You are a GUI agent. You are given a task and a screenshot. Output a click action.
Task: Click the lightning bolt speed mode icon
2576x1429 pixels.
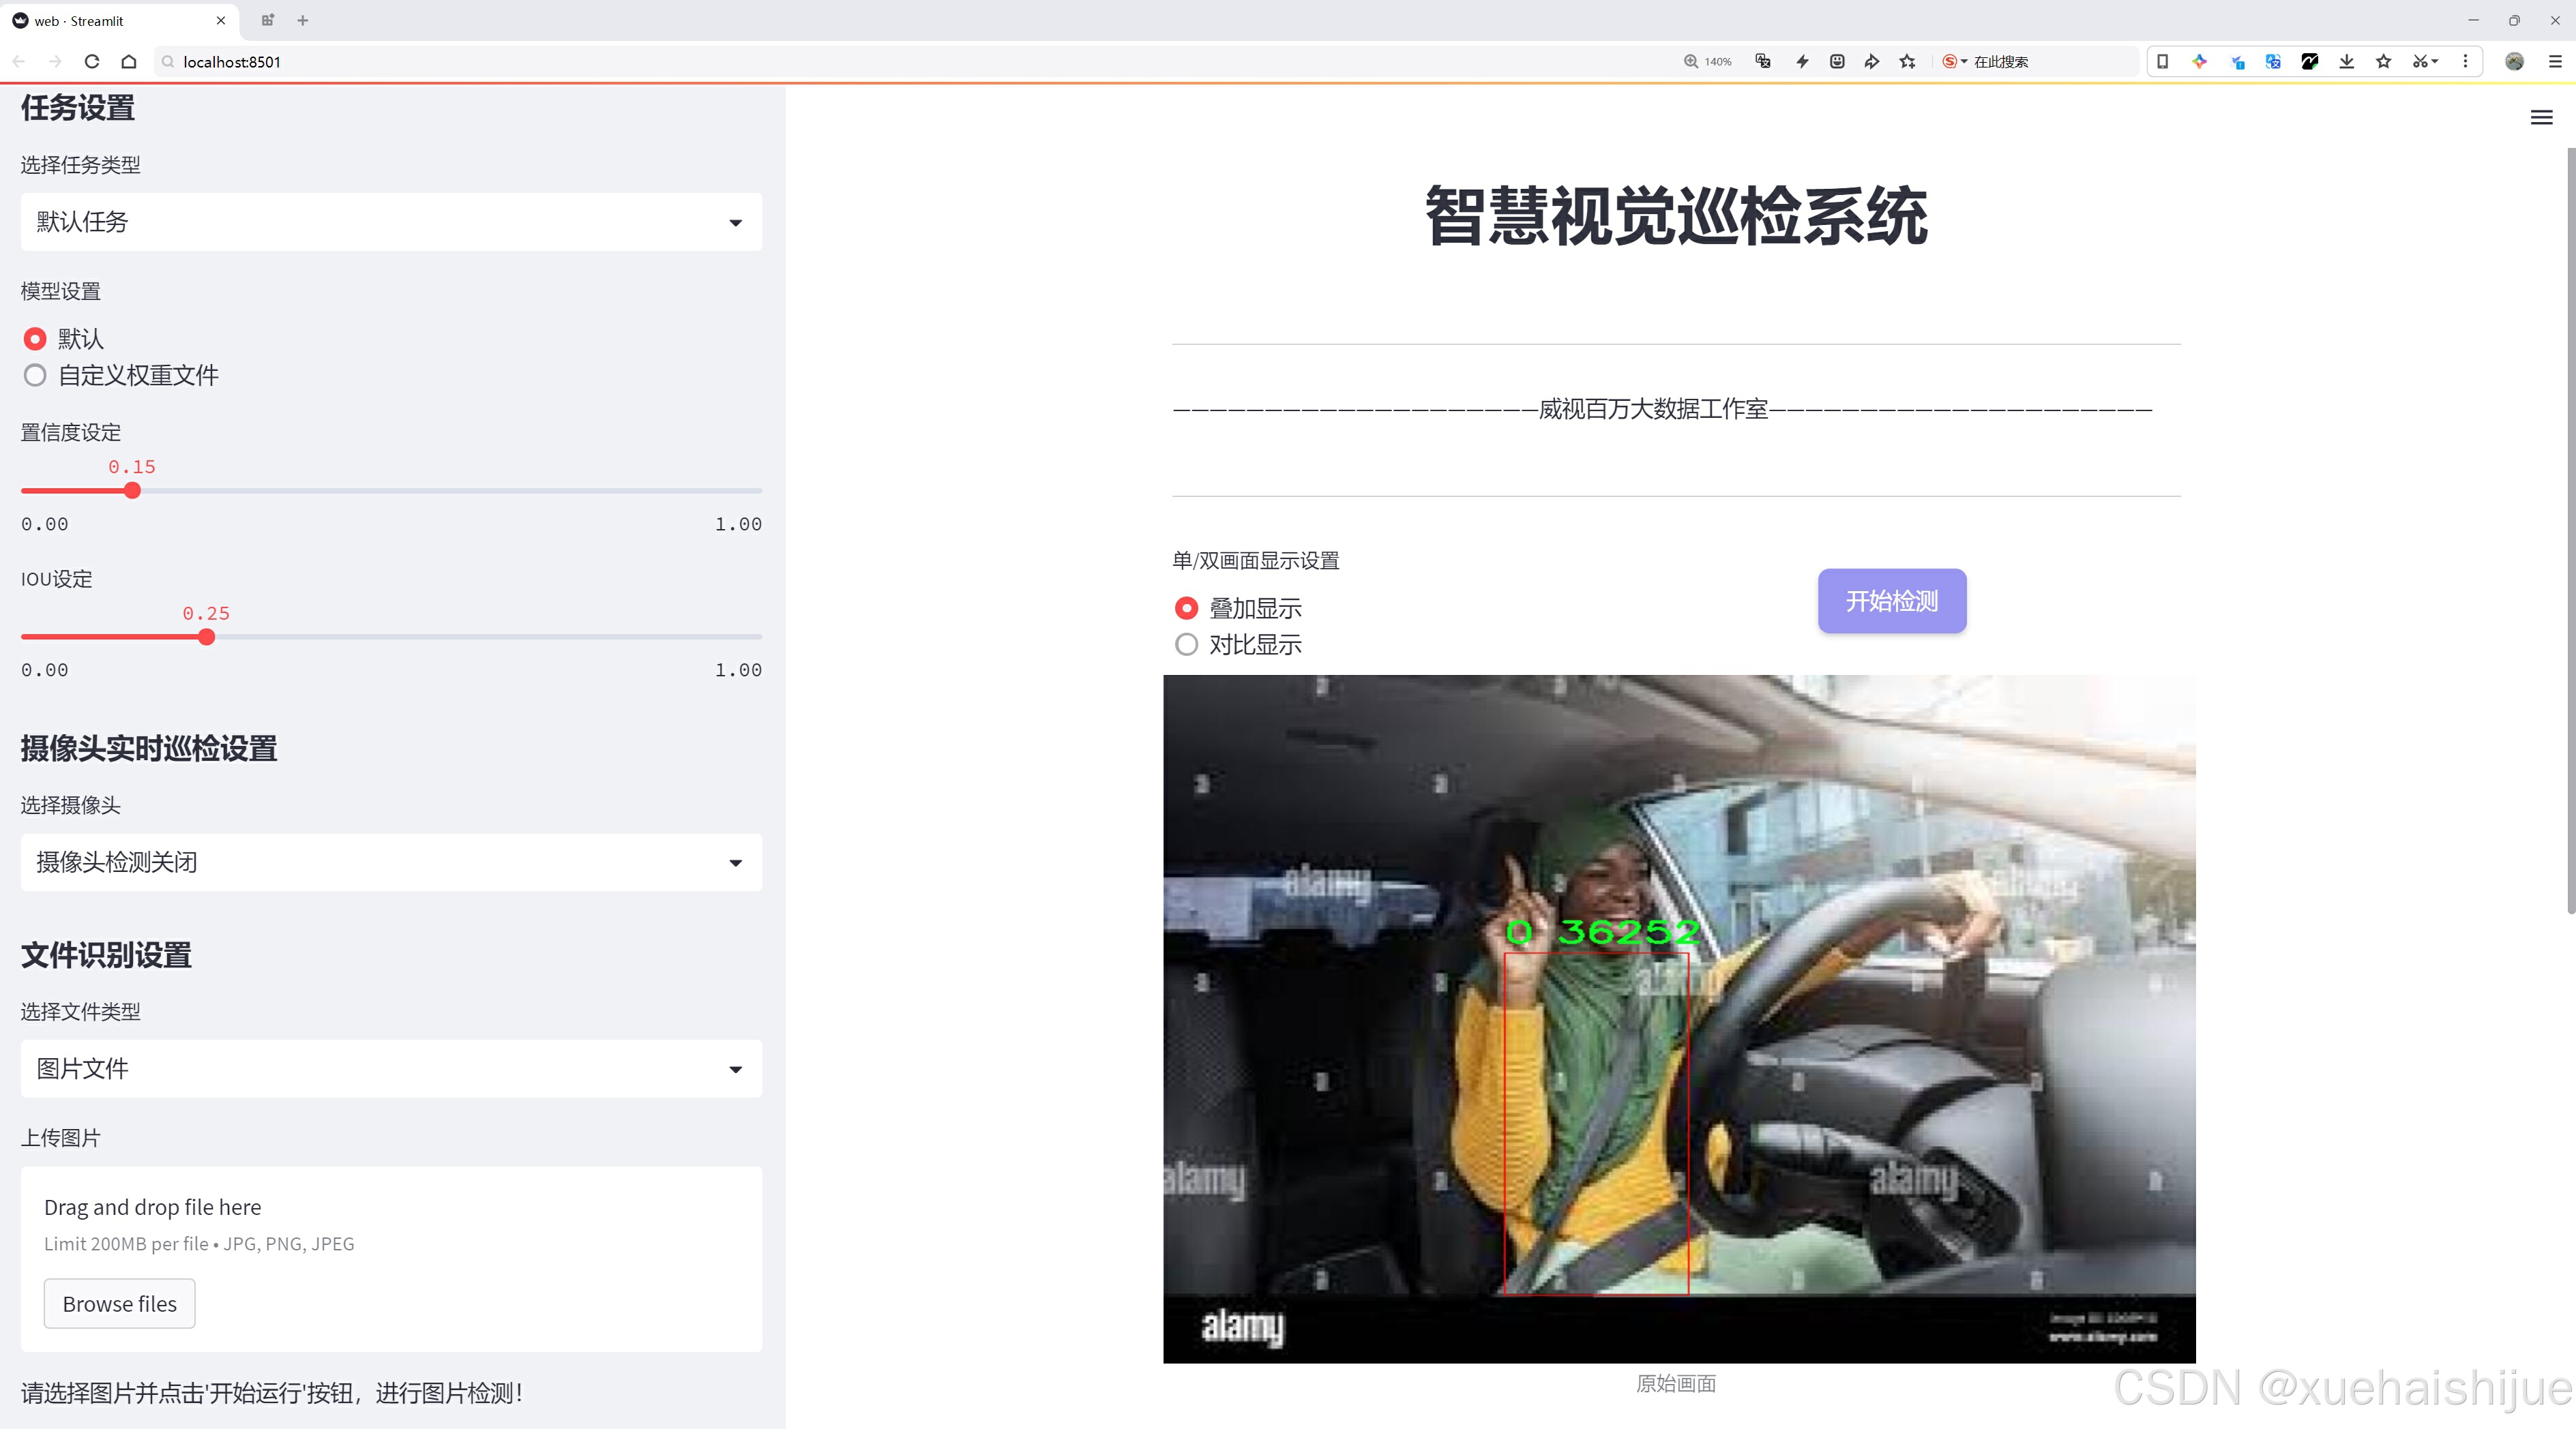(1802, 62)
